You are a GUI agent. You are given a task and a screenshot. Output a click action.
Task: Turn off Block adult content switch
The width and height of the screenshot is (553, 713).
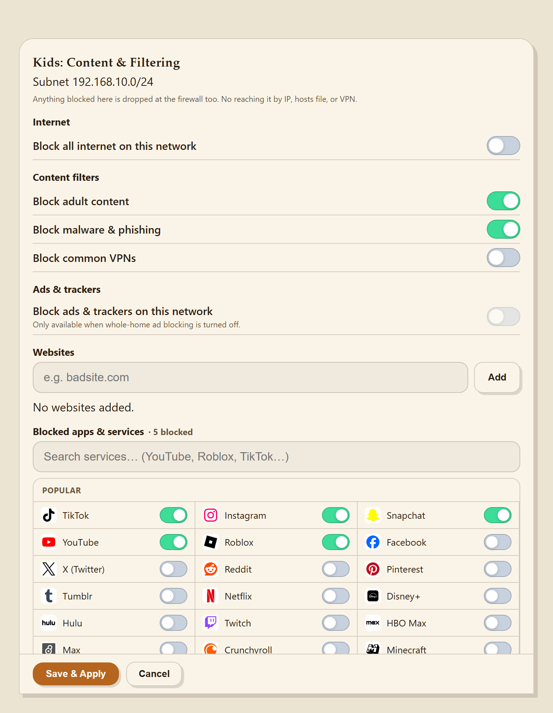coord(503,201)
